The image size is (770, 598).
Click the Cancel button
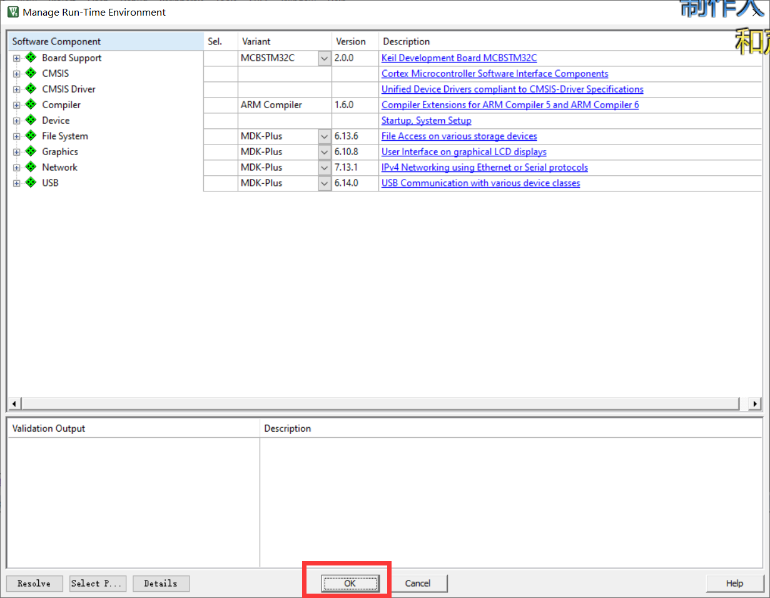click(x=418, y=583)
